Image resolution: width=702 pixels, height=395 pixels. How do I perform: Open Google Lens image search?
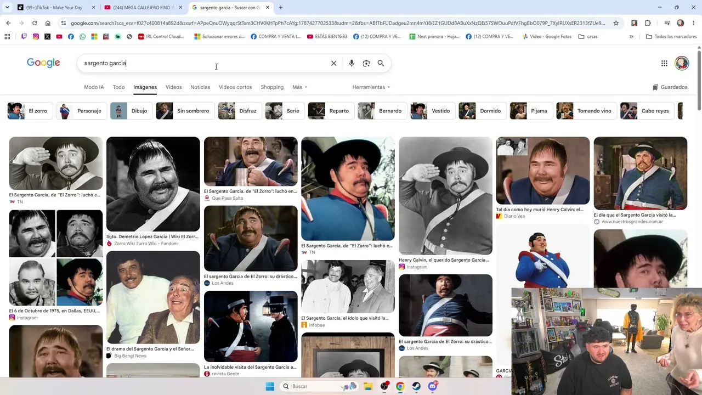[x=366, y=63]
